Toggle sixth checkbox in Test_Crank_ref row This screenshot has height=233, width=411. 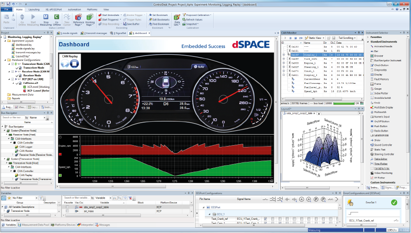302,219
